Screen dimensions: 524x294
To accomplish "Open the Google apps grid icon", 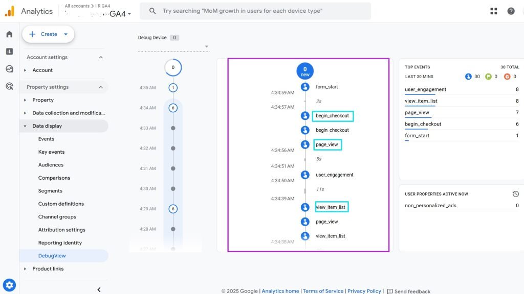I will click(x=494, y=11).
